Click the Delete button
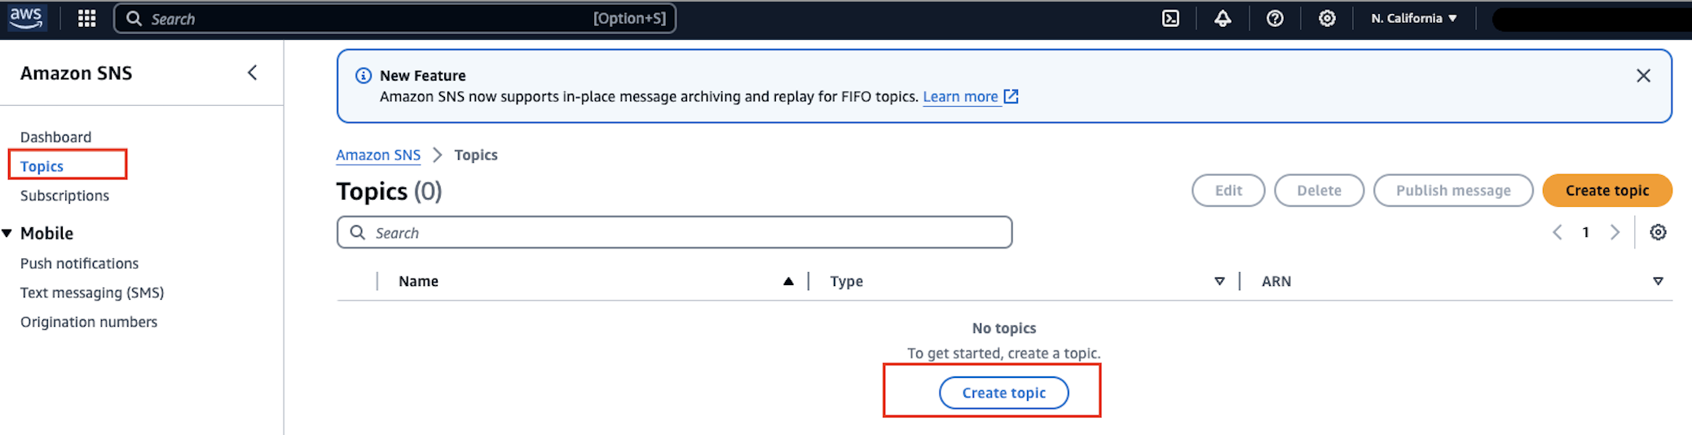 (1319, 190)
